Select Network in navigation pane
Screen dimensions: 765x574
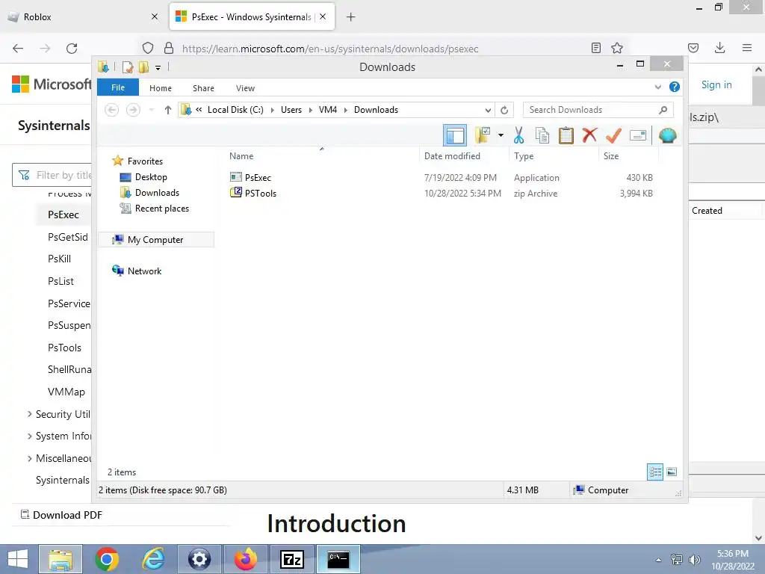(144, 271)
